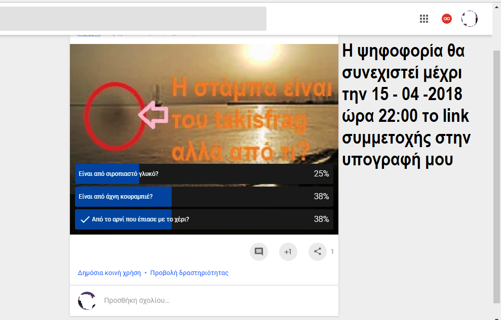Screen dimensions: 501x320
Task: Click the user avatar beside the comment box
Action: point(87,301)
